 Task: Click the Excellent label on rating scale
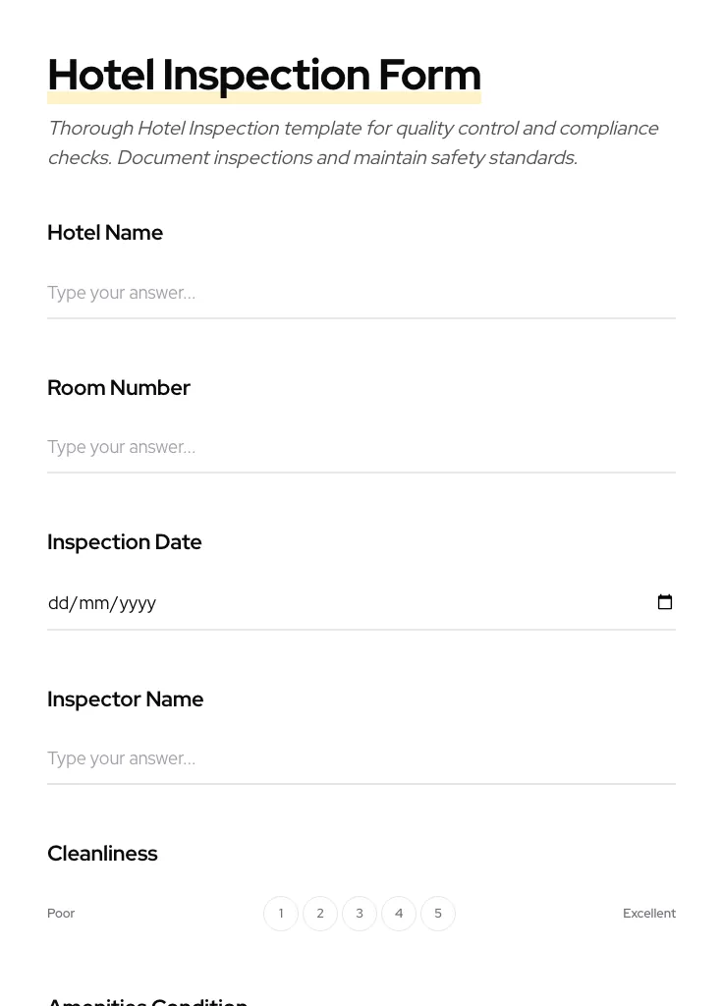pos(649,913)
